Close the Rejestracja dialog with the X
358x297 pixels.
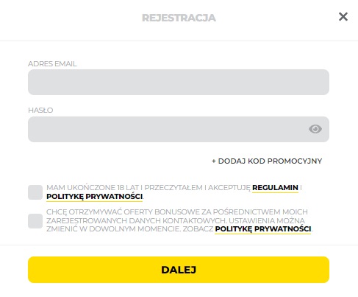point(343,17)
